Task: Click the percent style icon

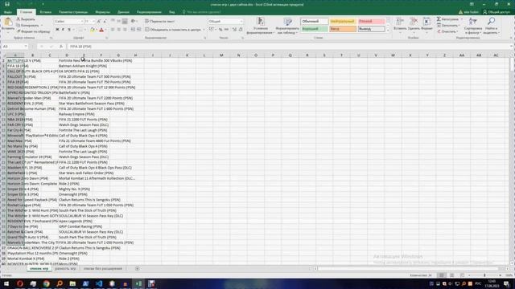Action: [220, 30]
